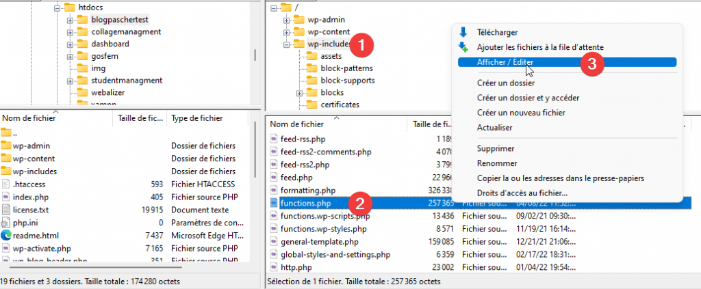The width and height of the screenshot is (701, 289).
Task: Expand the collagemanagment folder node
Action: 70,32
